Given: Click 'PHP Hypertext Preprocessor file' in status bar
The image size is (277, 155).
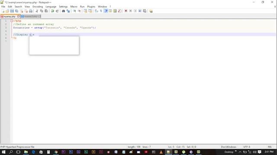Looking at the screenshot, I should click(x=17, y=147).
